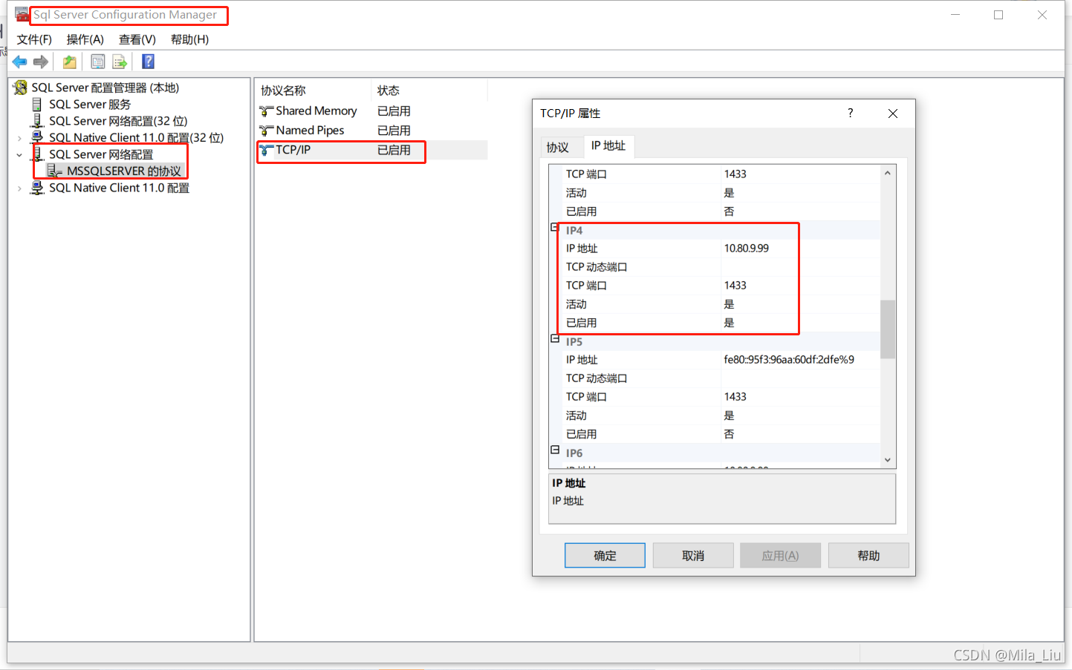
Task: Click the TCP/IP protocol icon
Action: pos(267,150)
